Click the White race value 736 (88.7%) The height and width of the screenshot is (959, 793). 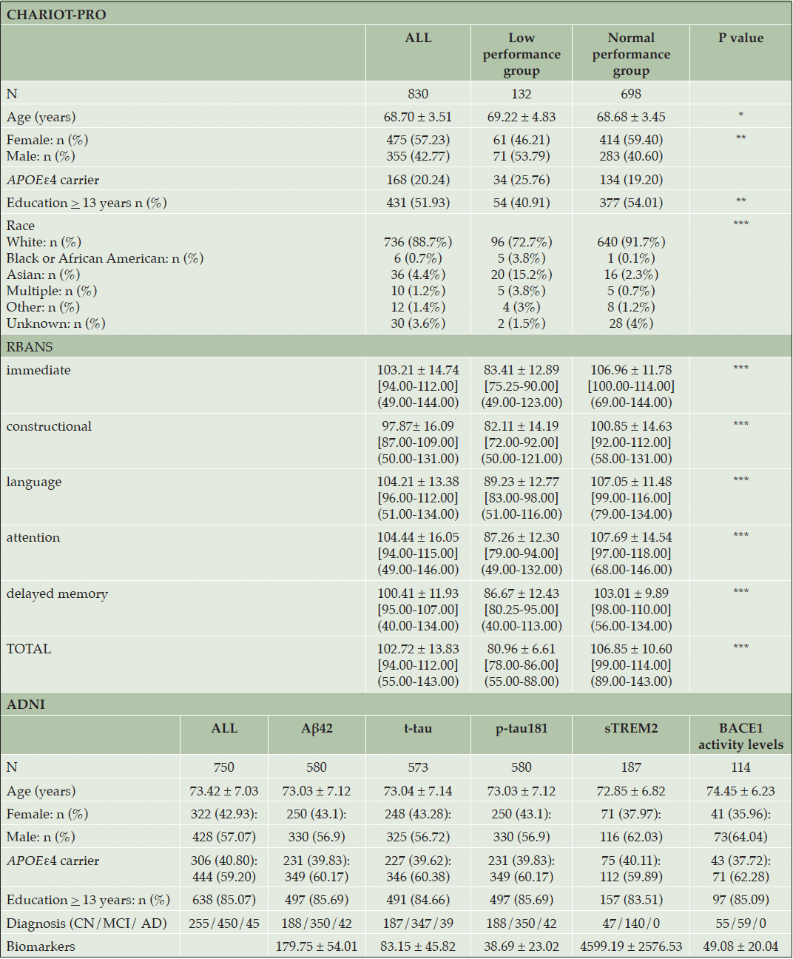click(x=418, y=242)
